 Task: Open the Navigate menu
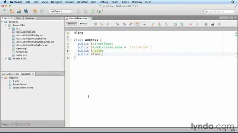57,2
